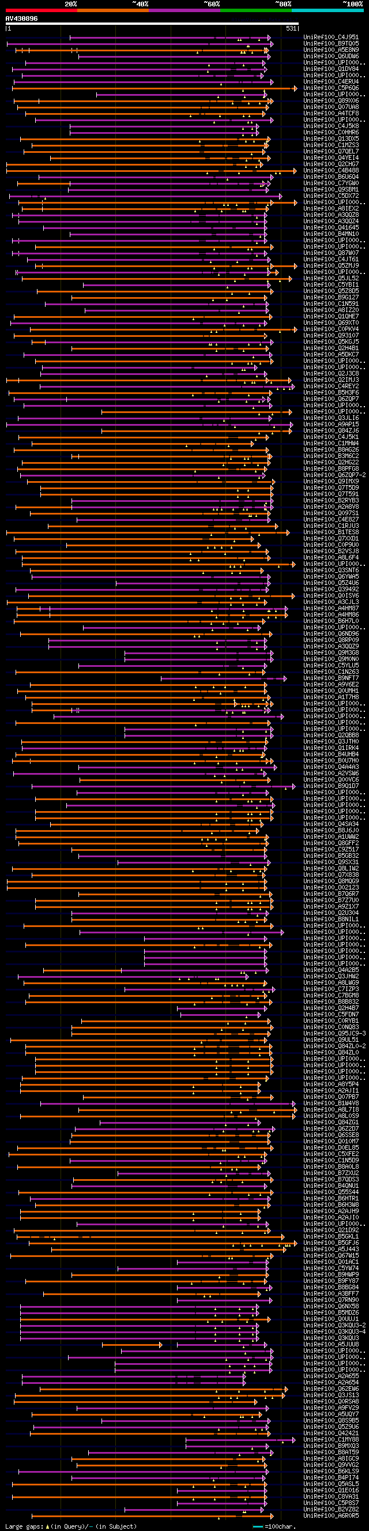The height and width of the screenshot is (1531, 369).
Task: Click the UniRef100_C5P8S7 entry
Action: [x=331, y=1503]
